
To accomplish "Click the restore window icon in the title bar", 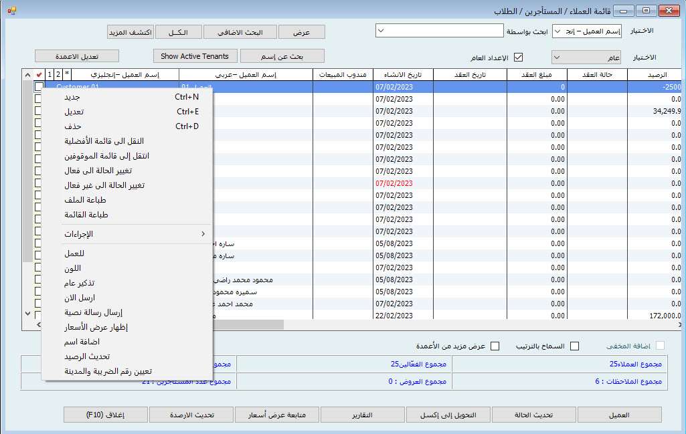I will (x=647, y=10).
